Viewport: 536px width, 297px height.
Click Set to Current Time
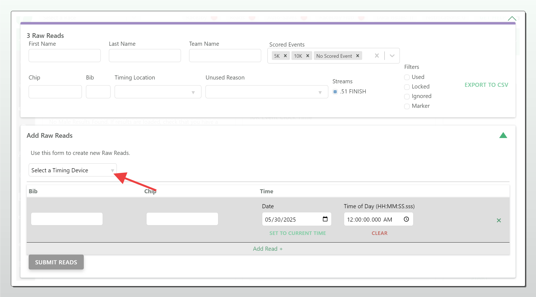tap(297, 233)
